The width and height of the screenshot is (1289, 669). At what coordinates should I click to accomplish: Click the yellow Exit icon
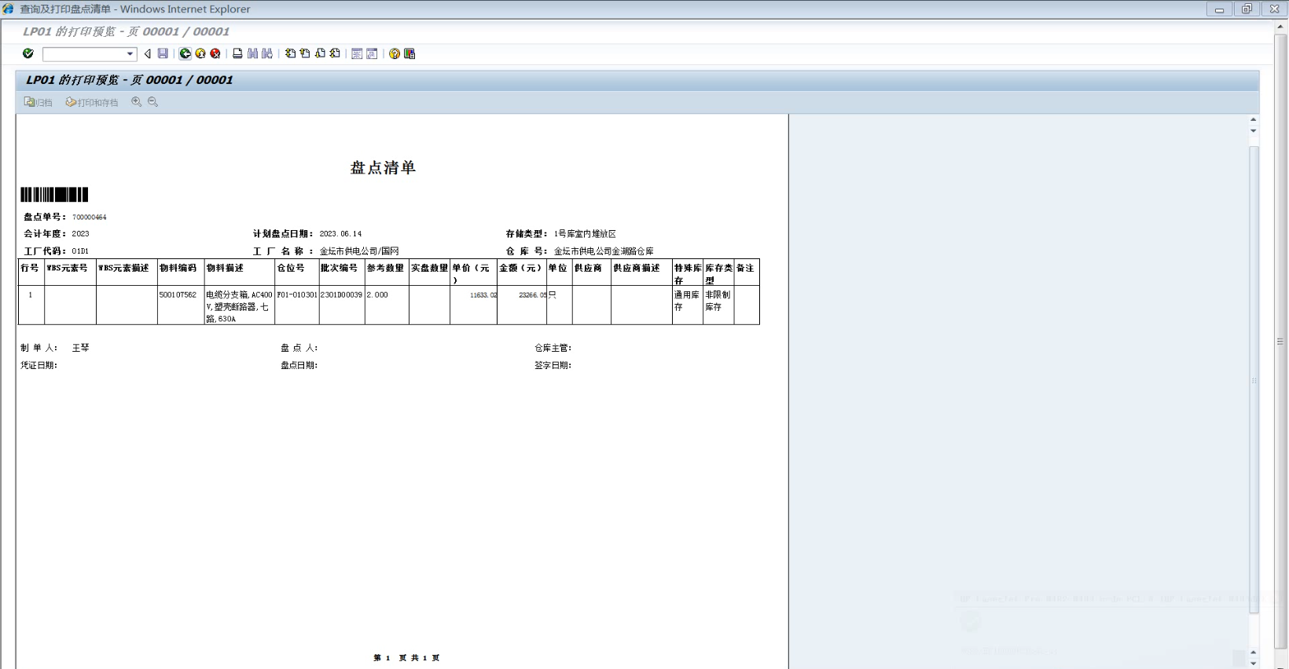tap(200, 53)
